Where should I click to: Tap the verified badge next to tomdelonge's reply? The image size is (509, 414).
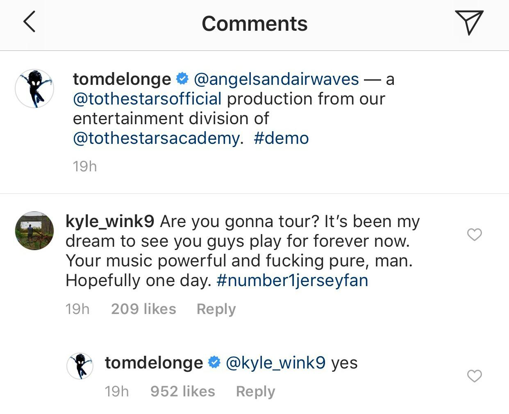pos(214,362)
